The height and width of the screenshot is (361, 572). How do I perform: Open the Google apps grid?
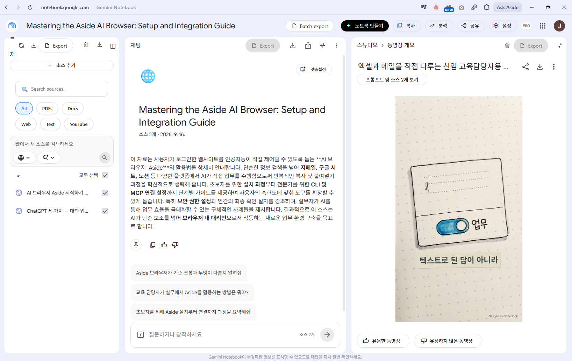(543, 26)
